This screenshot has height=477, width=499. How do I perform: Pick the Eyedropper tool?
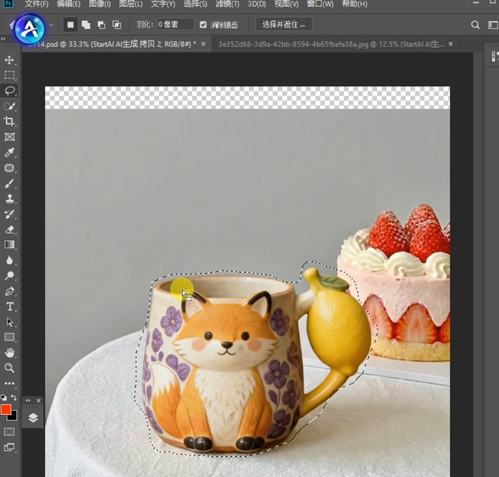pos(10,153)
